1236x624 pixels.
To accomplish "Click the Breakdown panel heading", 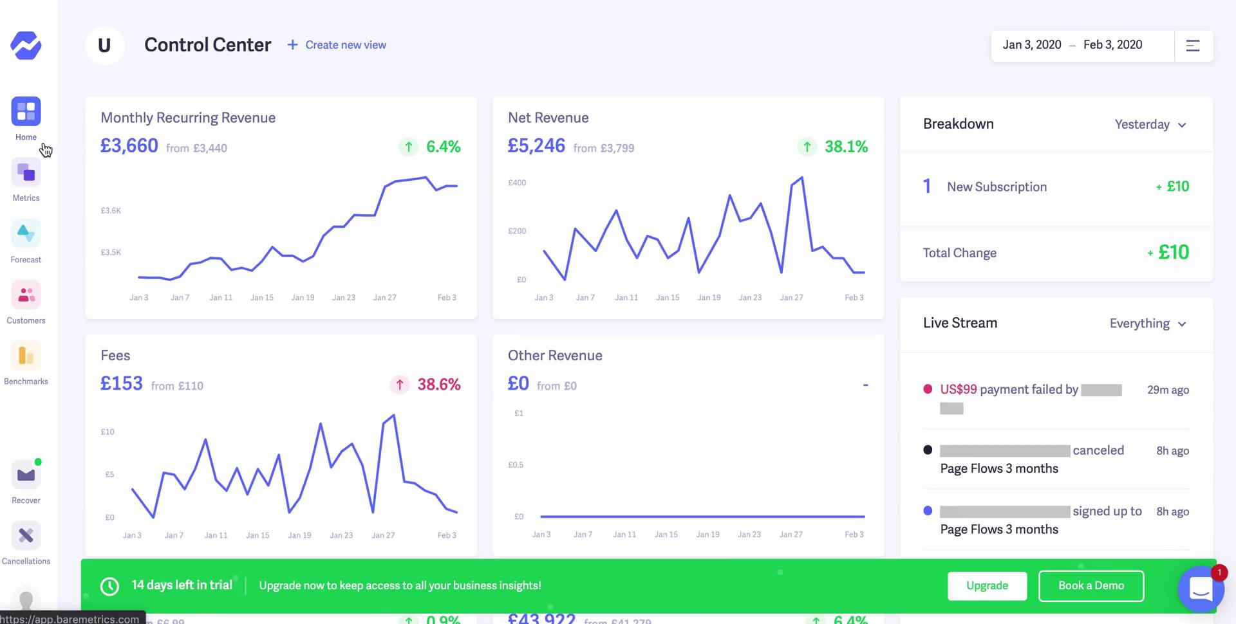I will [x=959, y=124].
